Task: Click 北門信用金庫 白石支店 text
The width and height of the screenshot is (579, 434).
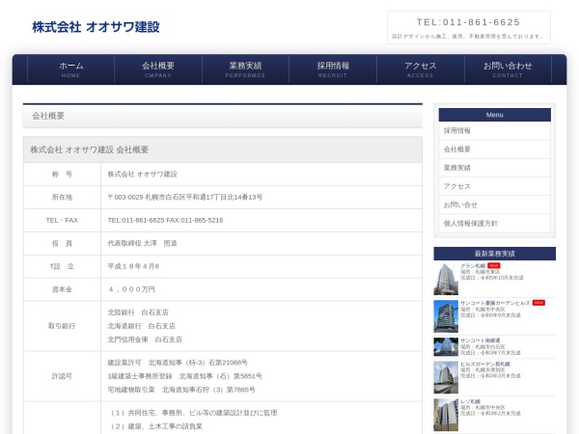Action: tap(145, 339)
